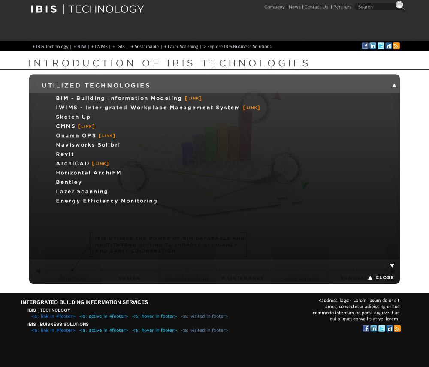Click the Twitter icon in the footer
Image resolution: width=429 pixels, height=367 pixels.
381,328
